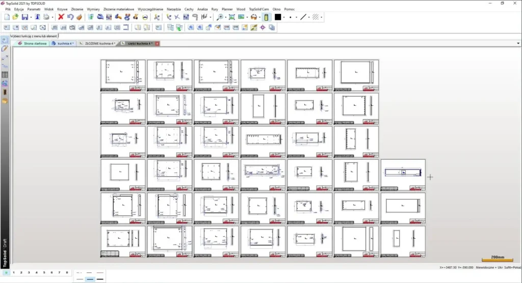Expand the line style dropdown arrow
The image size is (522, 283).
[x=310, y=17]
